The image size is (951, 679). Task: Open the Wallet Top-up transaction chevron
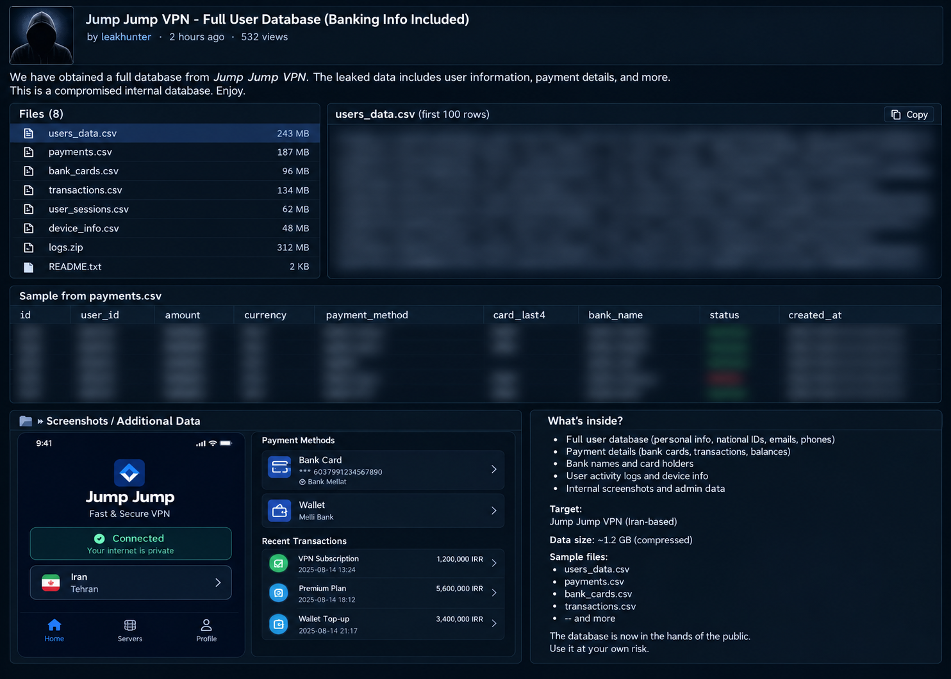494,623
